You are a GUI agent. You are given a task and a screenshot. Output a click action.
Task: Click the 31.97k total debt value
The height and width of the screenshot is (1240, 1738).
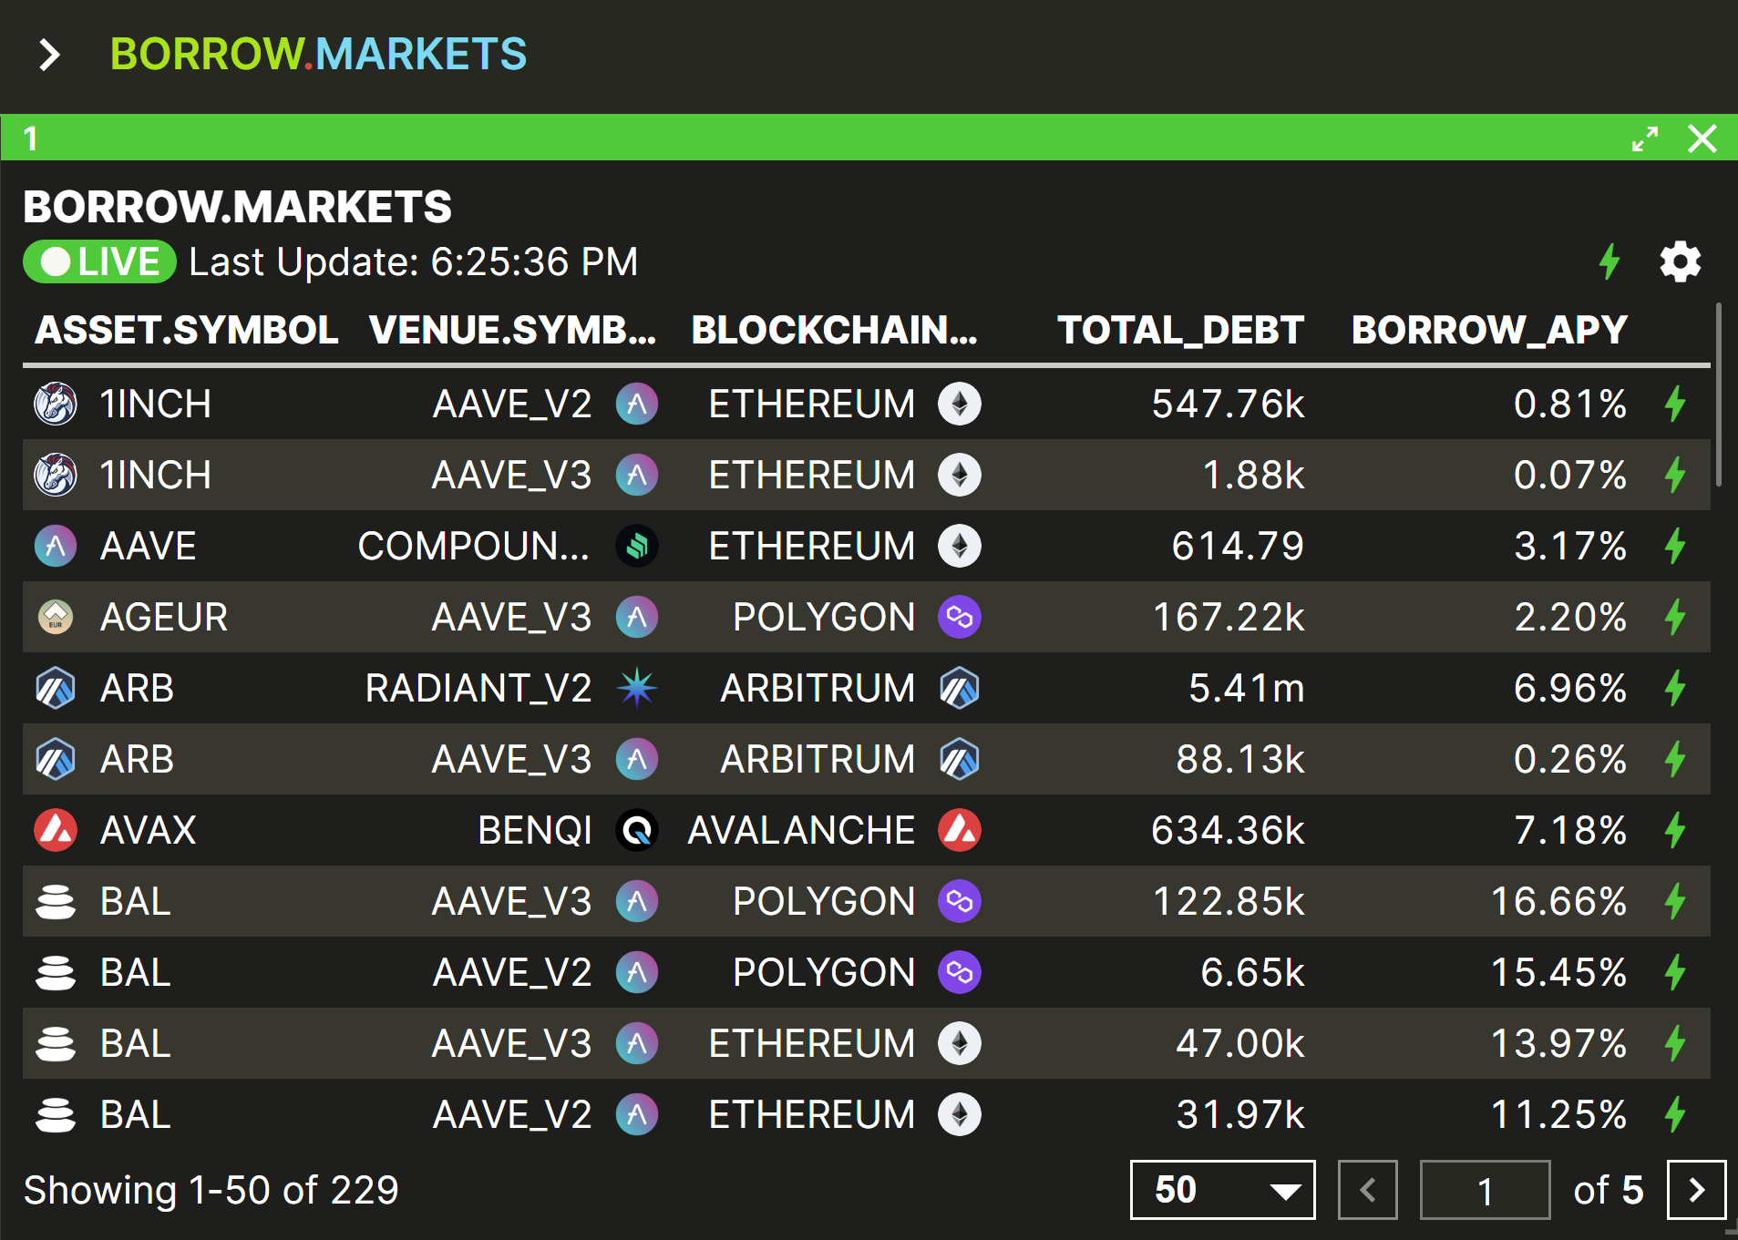tap(1240, 1114)
